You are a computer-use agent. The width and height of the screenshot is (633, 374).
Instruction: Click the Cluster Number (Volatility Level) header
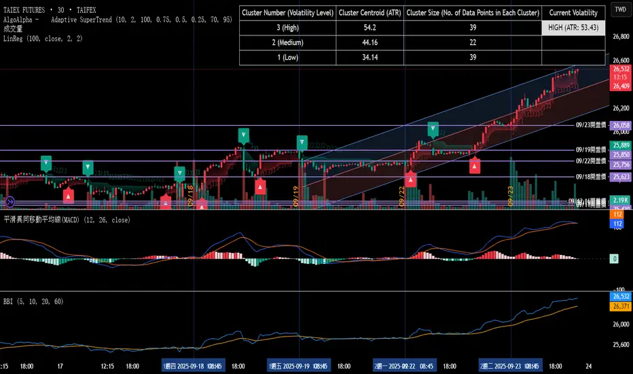pos(287,13)
